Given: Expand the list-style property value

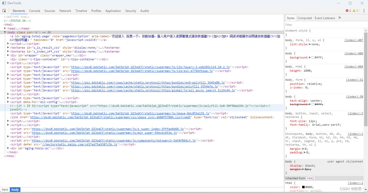Looking at the screenshot, I should pos(310,44).
